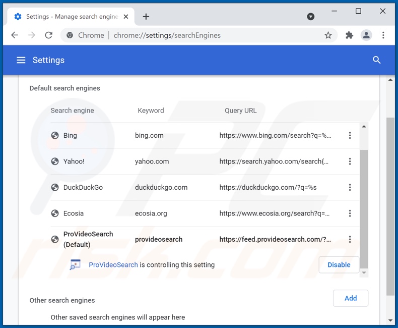Click the browser back arrow
This screenshot has height=328, width=398.
coord(15,35)
